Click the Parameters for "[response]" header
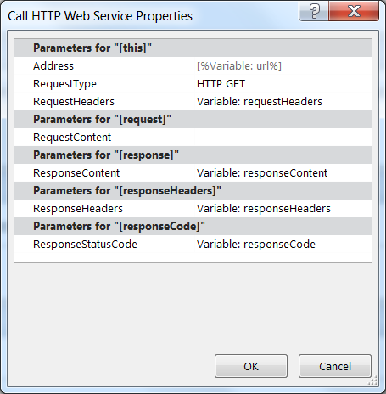This screenshot has width=386, height=394. (x=193, y=155)
